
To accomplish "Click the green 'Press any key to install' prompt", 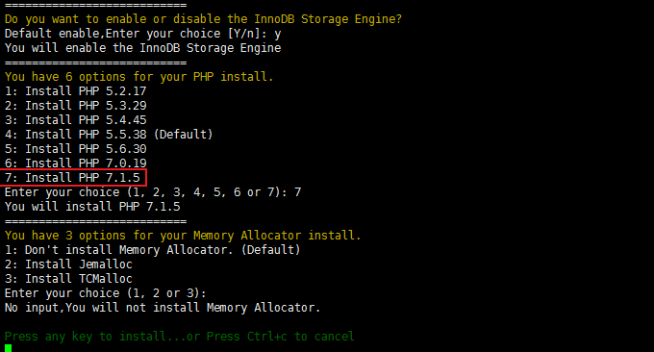I will (x=179, y=337).
